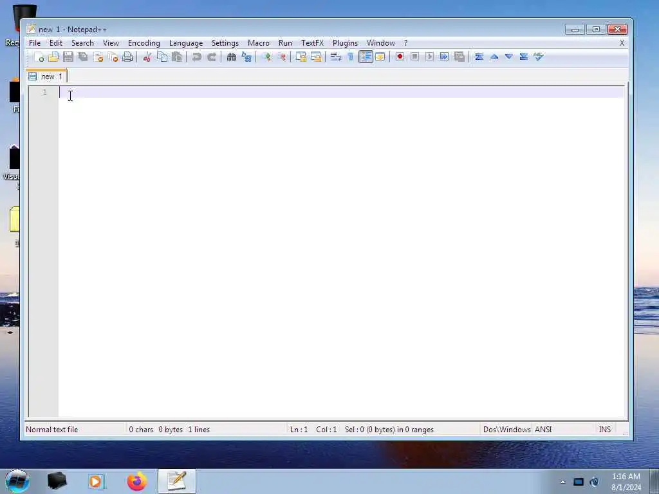
Task: Jump to first difference toolbar icon
Action: pos(479,57)
